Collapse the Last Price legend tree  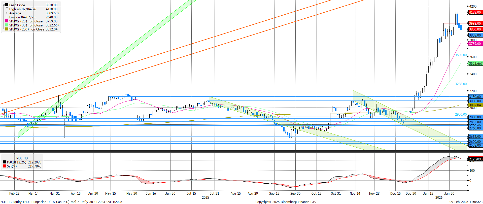click(4, 5)
